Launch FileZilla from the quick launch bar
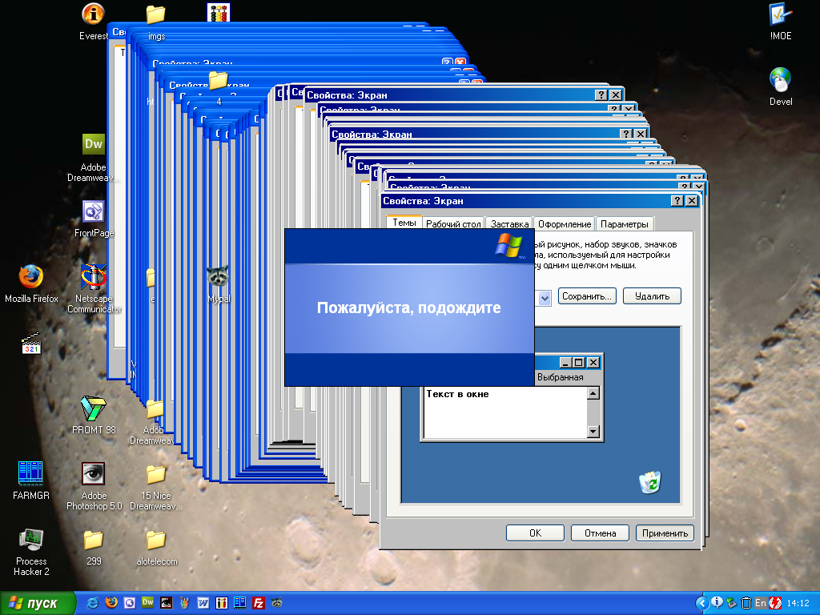 [259, 603]
